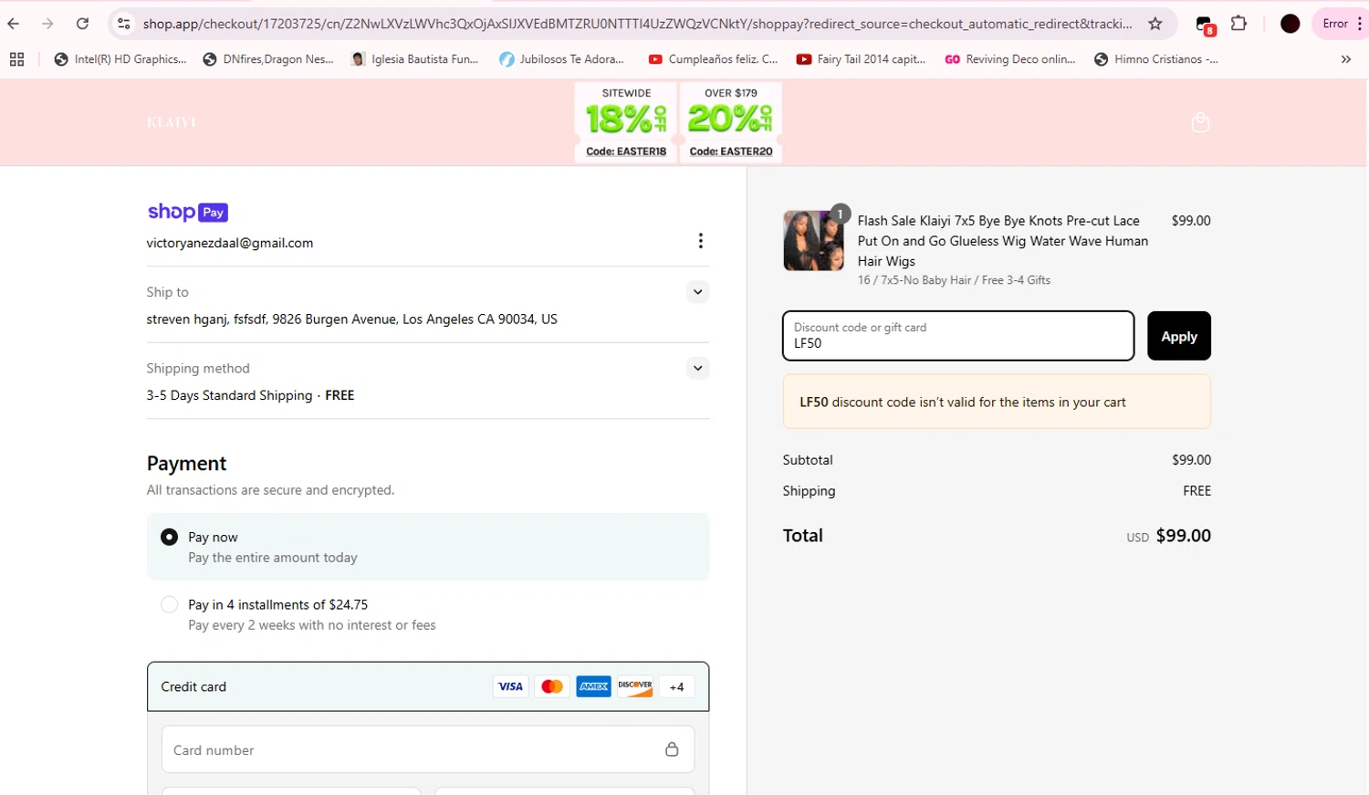The height and width of the screenshot is (795, 1369).
Task: Click the Error menu button
Action: 1340,24
